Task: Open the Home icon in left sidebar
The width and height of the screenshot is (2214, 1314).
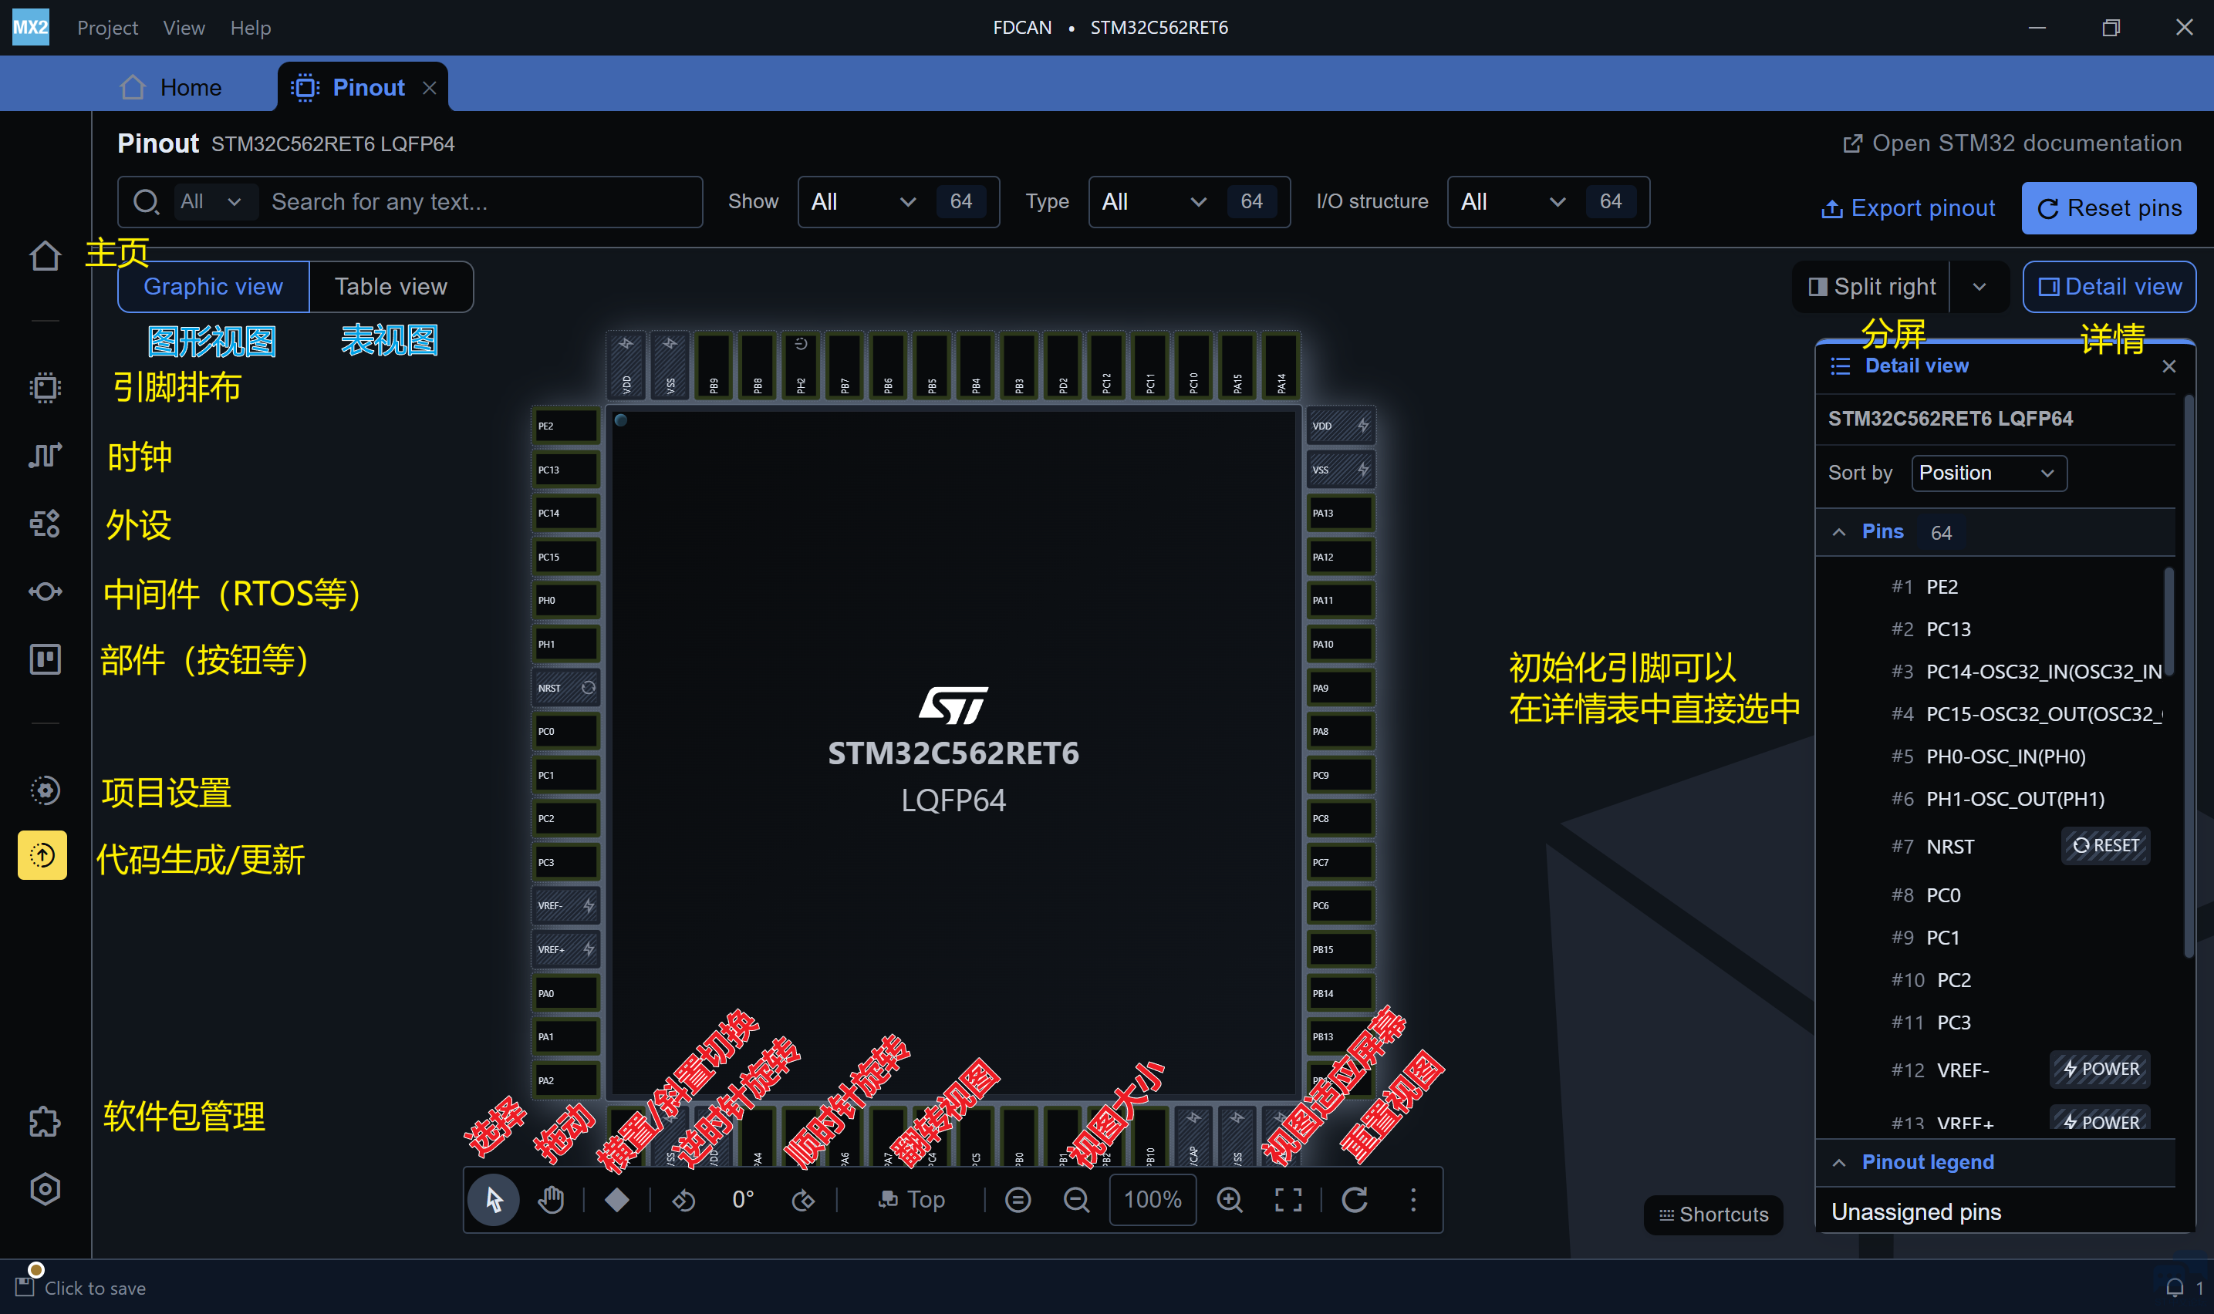Action: 44,256
